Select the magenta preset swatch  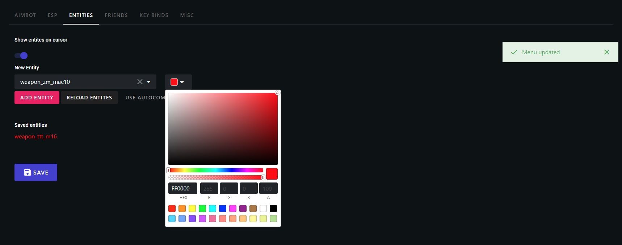pos(233,209)
